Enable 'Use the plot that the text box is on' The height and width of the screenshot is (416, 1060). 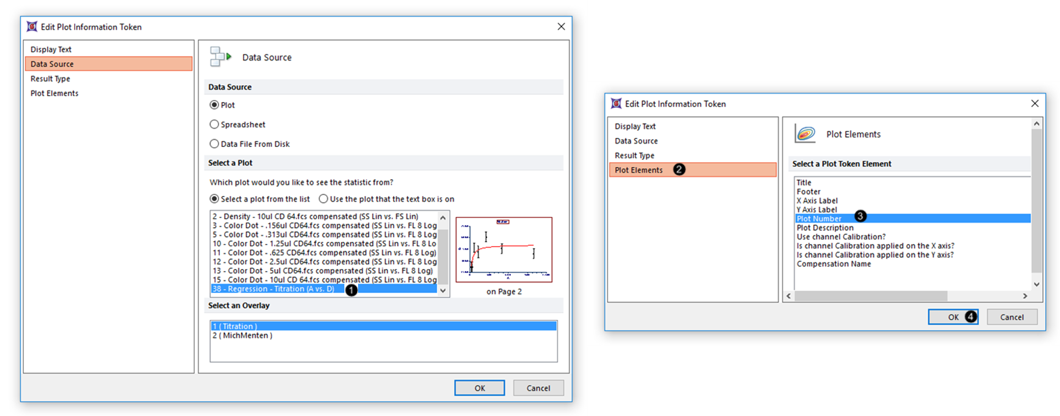click(323, 199)
